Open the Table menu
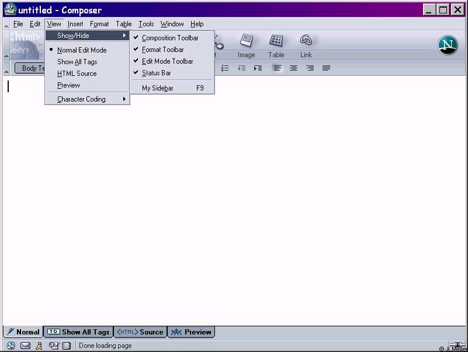Viewport: 468px width, 352px height. tap(123, 24)
